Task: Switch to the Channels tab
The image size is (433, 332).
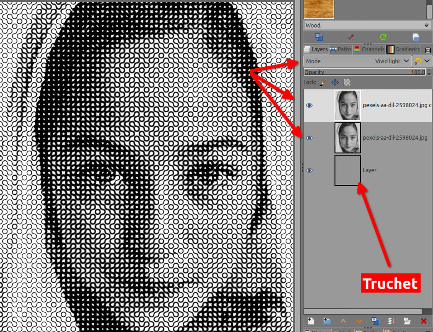Action: (369, 49)
